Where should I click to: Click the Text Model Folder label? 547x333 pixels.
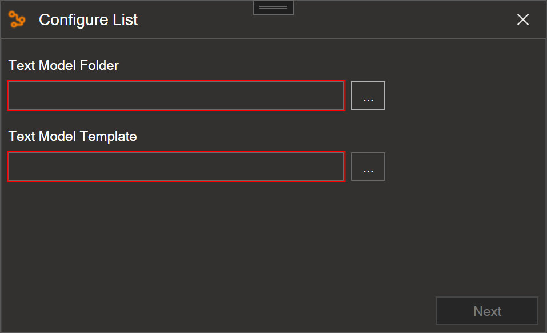coord(63,65)
